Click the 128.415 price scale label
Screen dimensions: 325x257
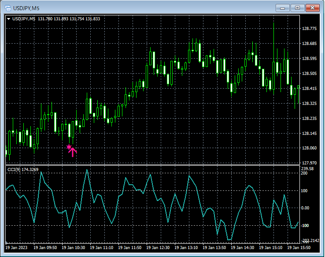pos(310,89)
